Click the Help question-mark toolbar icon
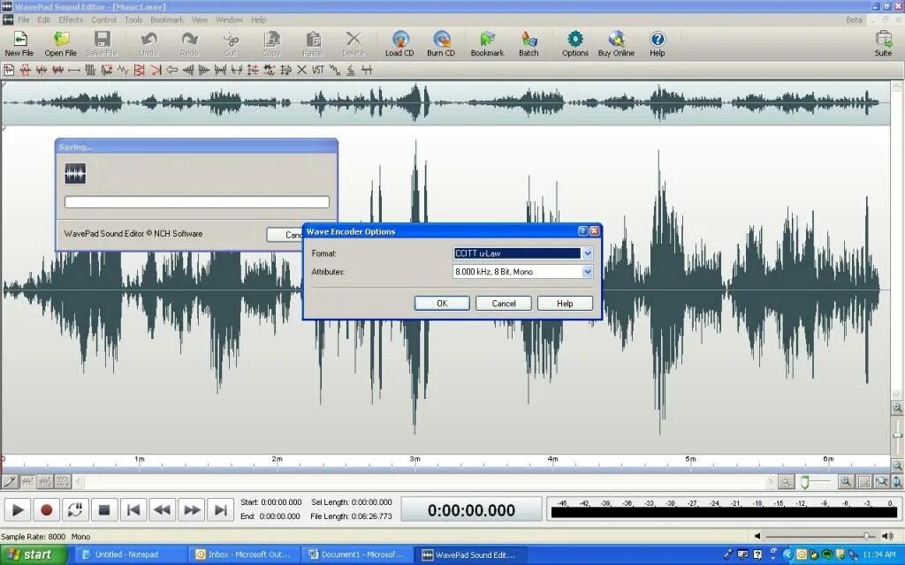The height and width of the screenshot is (565, 905). coord(658,44)
